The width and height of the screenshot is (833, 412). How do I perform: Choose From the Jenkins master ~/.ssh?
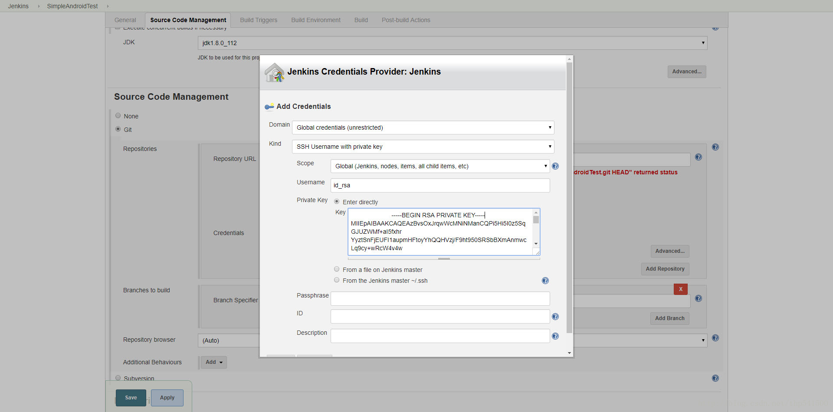(337, 280)
